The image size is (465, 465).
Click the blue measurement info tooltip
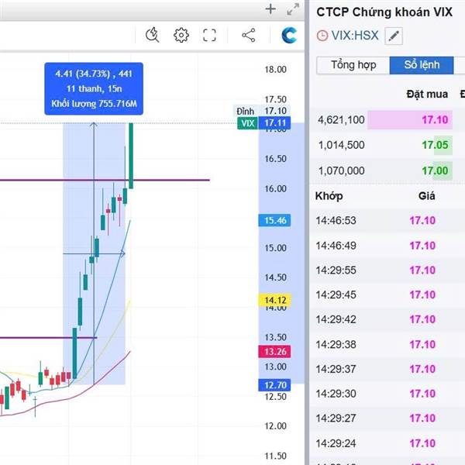(x=94, y=88)
